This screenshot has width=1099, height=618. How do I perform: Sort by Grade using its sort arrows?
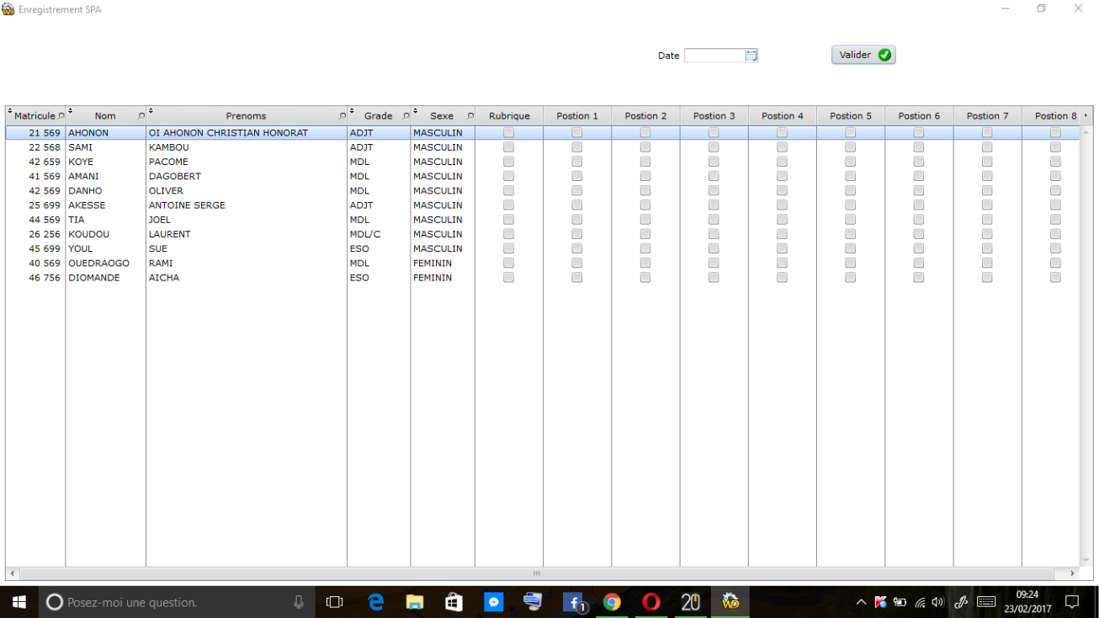click(352, 111)
